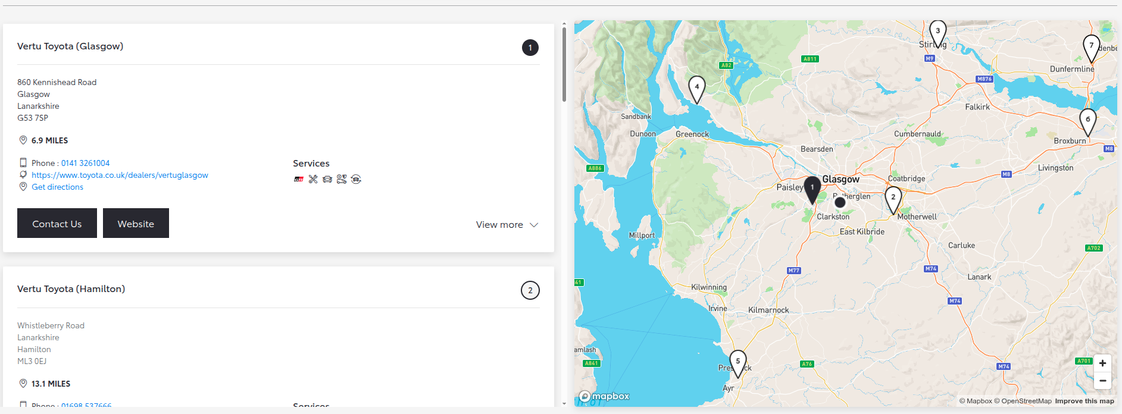Click black map pin 1 near Paisley
Image resolution: width=1122 pixels, height=414 pixels.
coord(812,190)
